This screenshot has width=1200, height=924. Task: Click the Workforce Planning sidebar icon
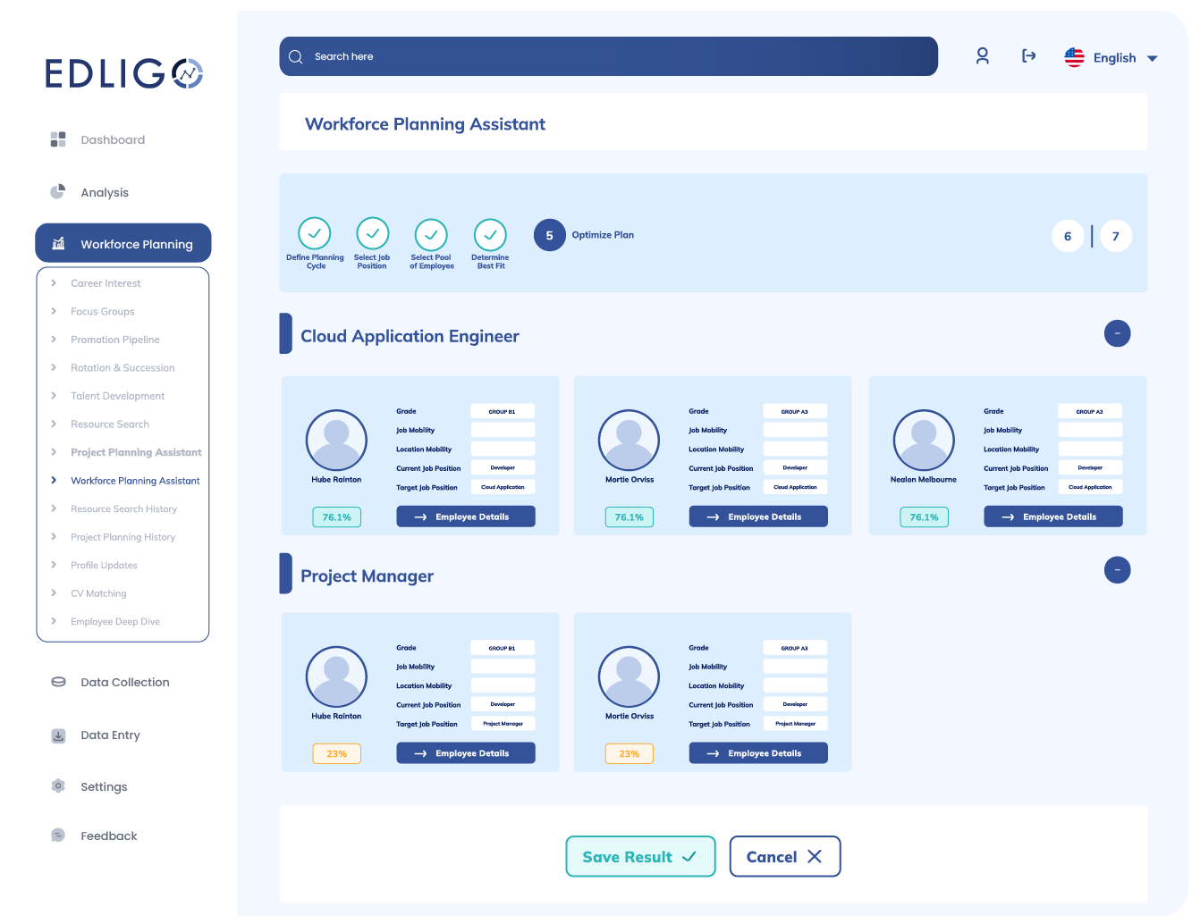(58, 243)
